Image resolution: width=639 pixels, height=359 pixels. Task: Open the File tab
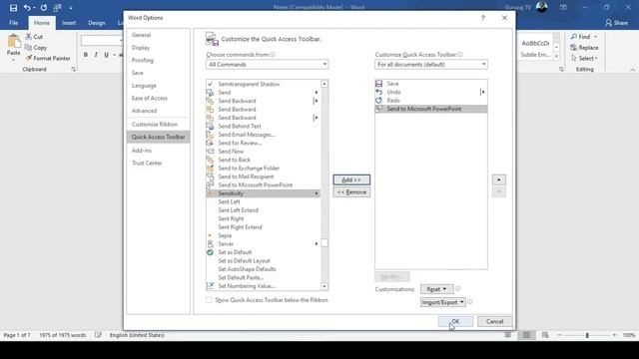(x=13, y=23)
